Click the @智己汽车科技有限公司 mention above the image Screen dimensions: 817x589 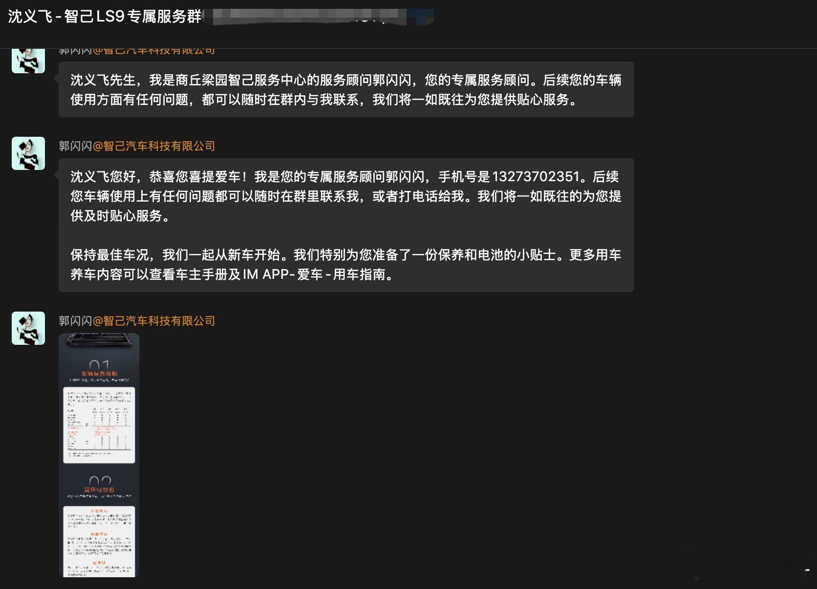pos(157,321)
